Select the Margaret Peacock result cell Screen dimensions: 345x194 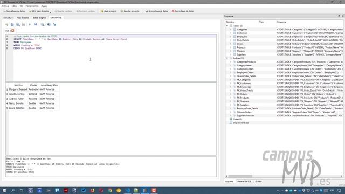[18, 89]
